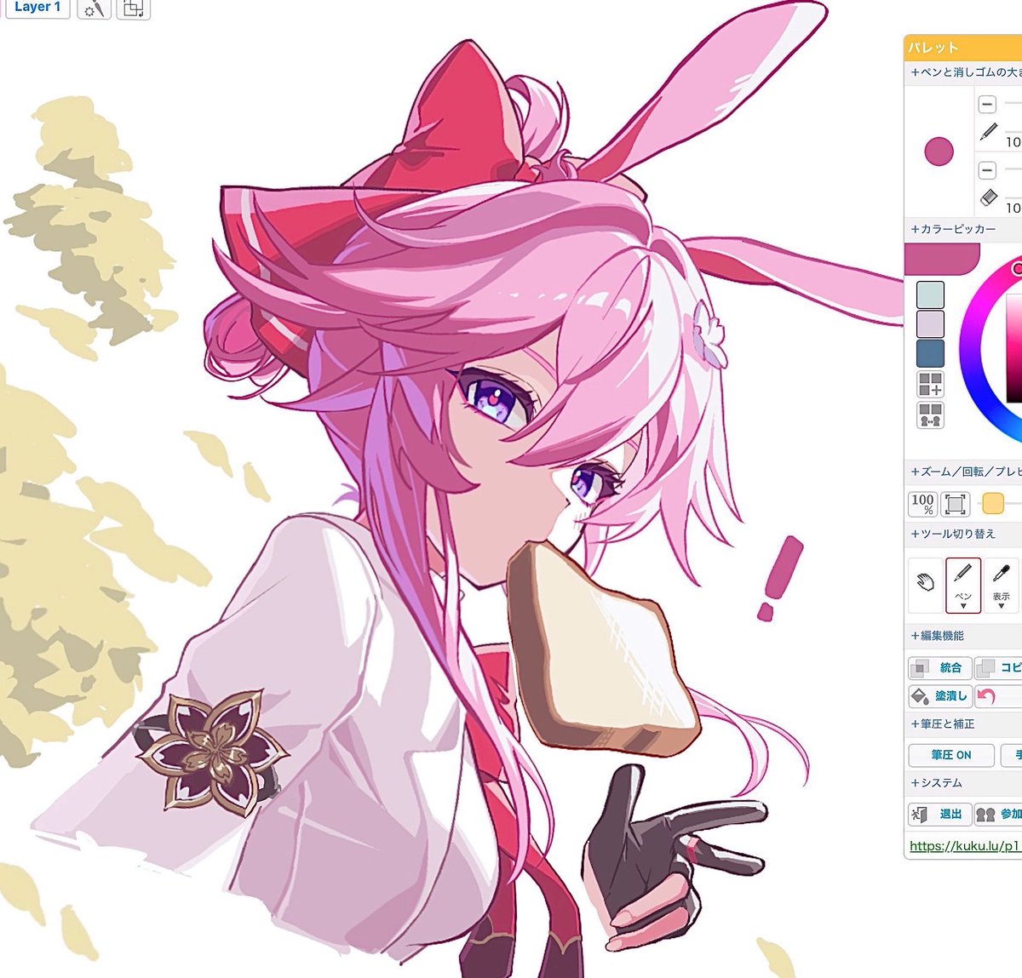Open the brush settings icon
This screenshot has width=1022, height=978.
click(x=95, y=9)
